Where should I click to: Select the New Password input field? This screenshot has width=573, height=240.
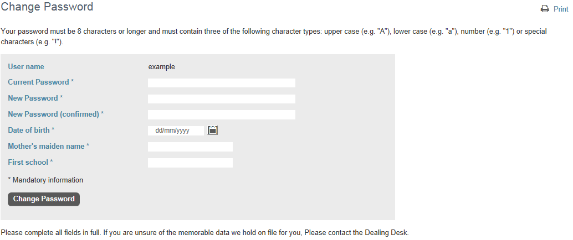222,99
